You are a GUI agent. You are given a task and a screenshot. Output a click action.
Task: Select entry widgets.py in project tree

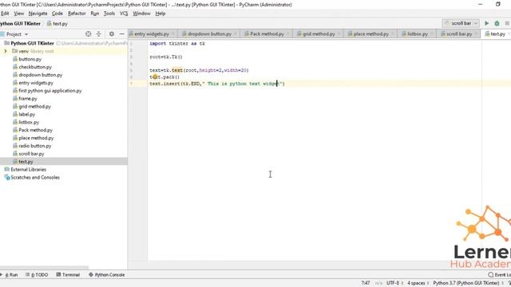pyautogui.click(x=35, y=83)
